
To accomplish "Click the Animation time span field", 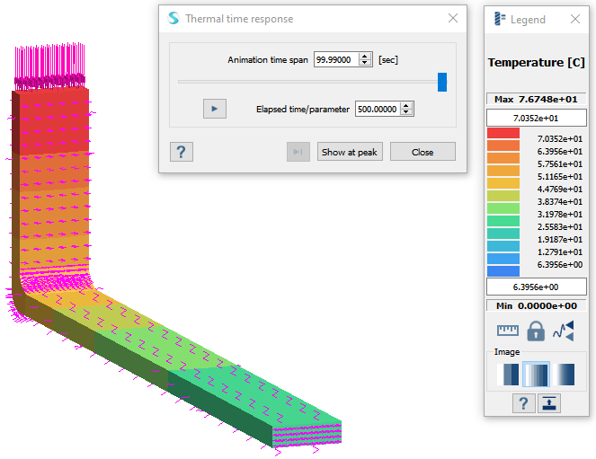I will (337, 59).
